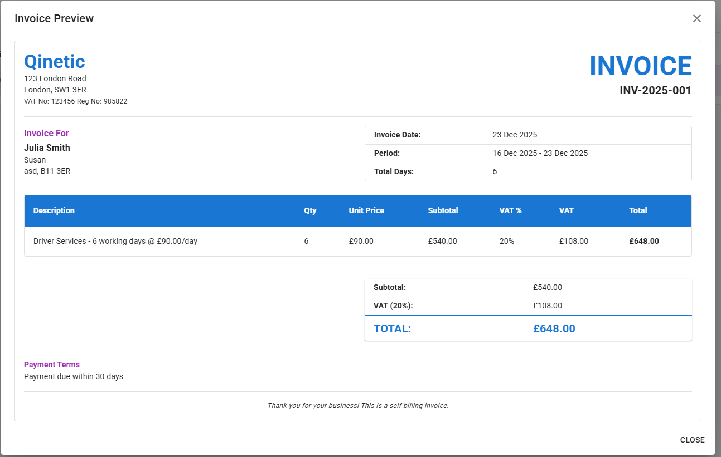Click the TOTAL amount £648.00

tap(554, 328)
